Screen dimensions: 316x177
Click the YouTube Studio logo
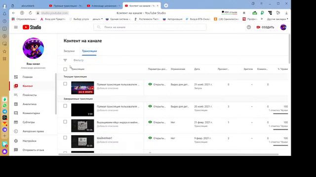(32, 27)
